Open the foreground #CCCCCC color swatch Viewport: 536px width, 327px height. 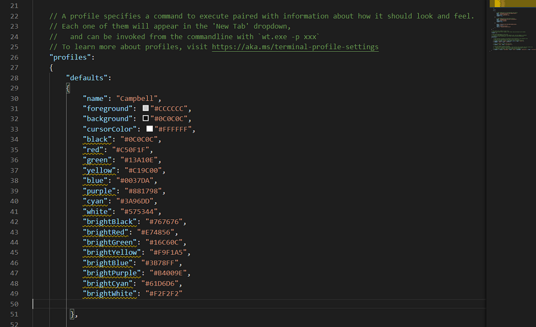[146, 109]
